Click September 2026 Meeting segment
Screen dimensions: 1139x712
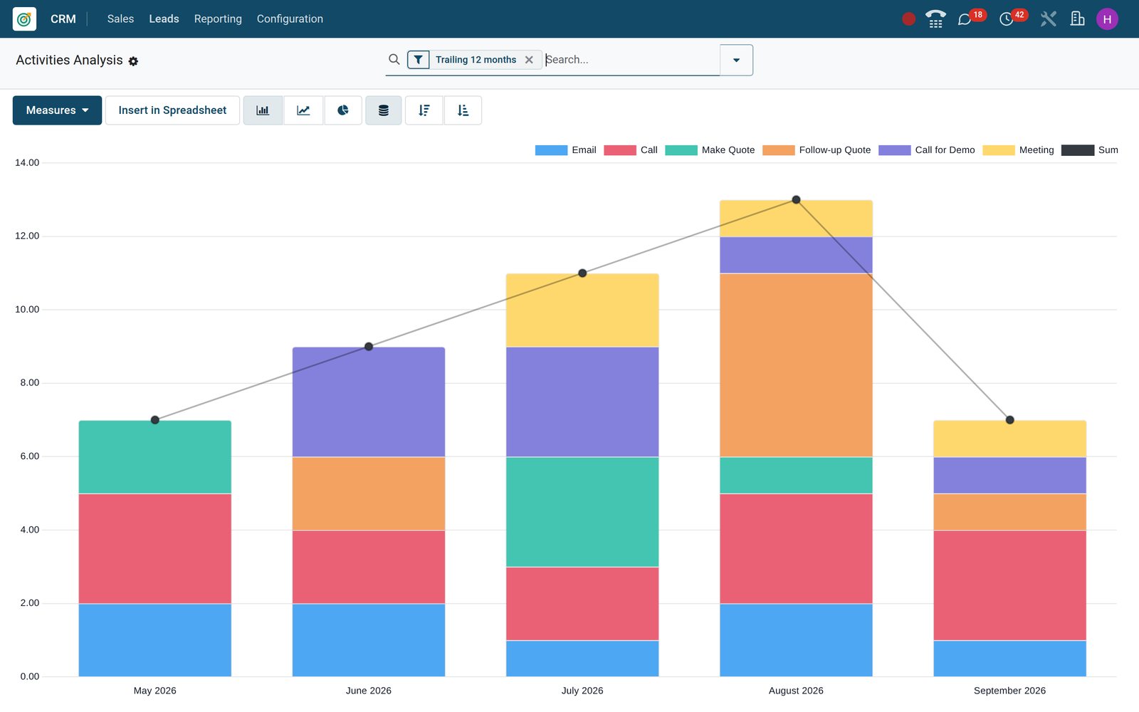(1009, 439)
